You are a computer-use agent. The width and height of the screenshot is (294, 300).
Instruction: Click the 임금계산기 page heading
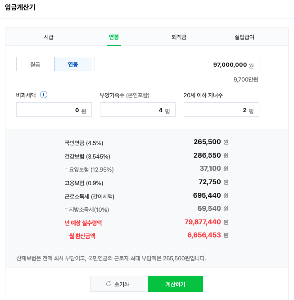(20, 8)
